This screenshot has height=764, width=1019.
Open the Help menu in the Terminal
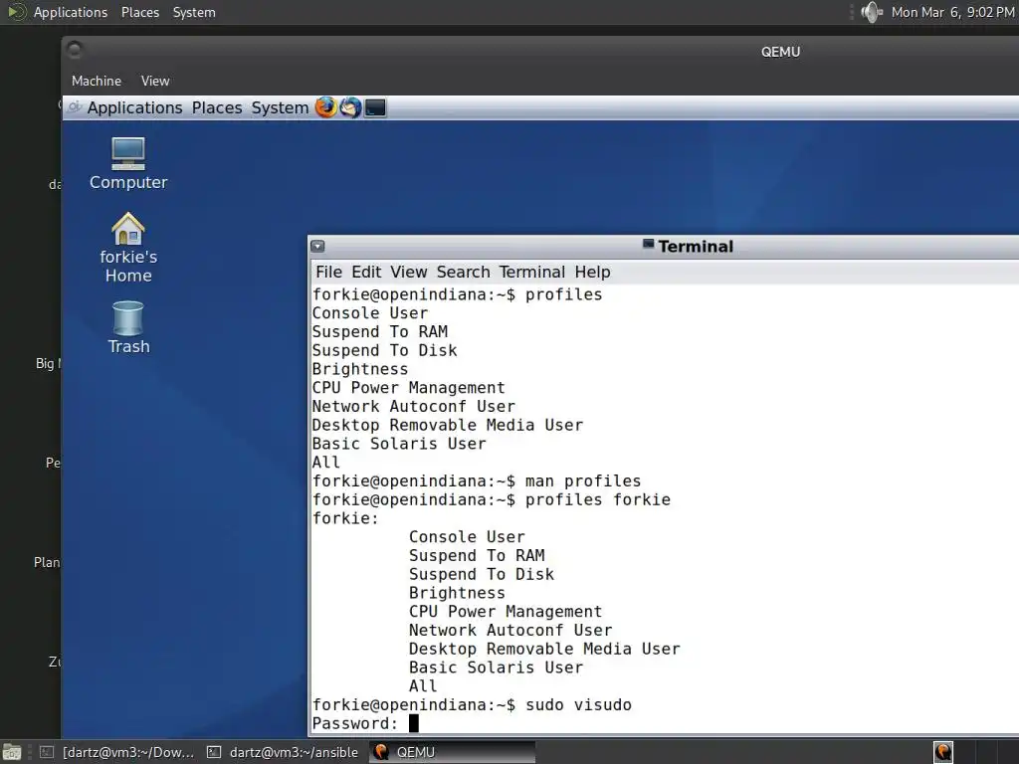point(593,273)
